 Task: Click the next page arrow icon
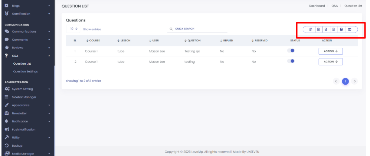coord(354,81)
